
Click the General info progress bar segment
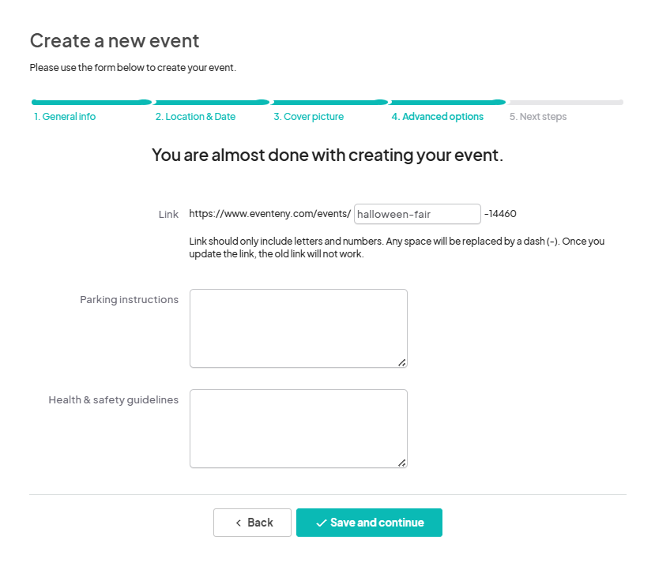(92, 103)
